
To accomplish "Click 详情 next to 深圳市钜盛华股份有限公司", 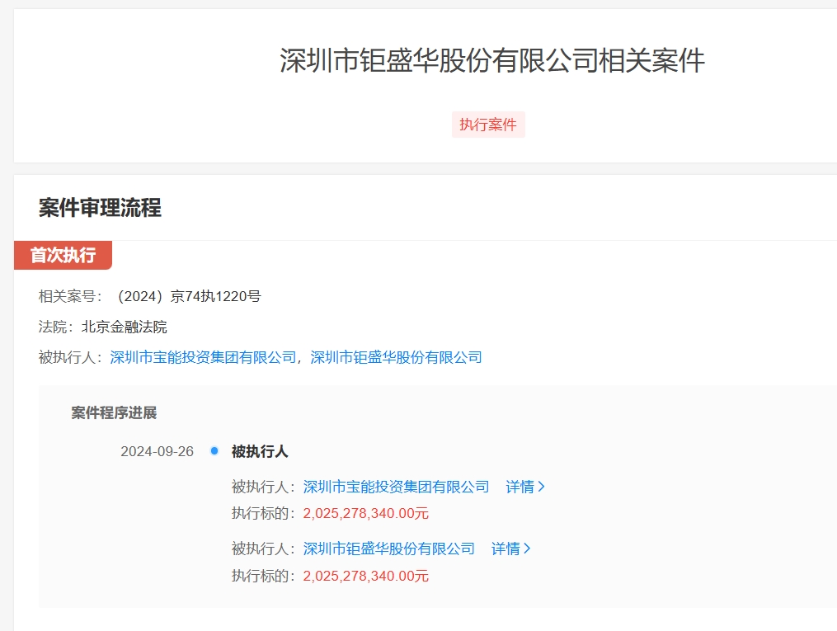I will (x=505, y=549).
